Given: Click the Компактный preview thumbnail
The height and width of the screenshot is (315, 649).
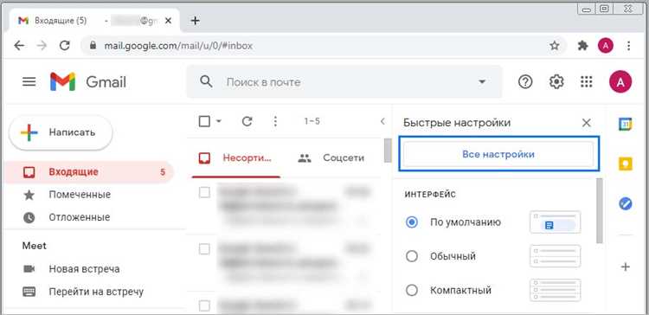Looking at the screenshot, I should (555, 290).
